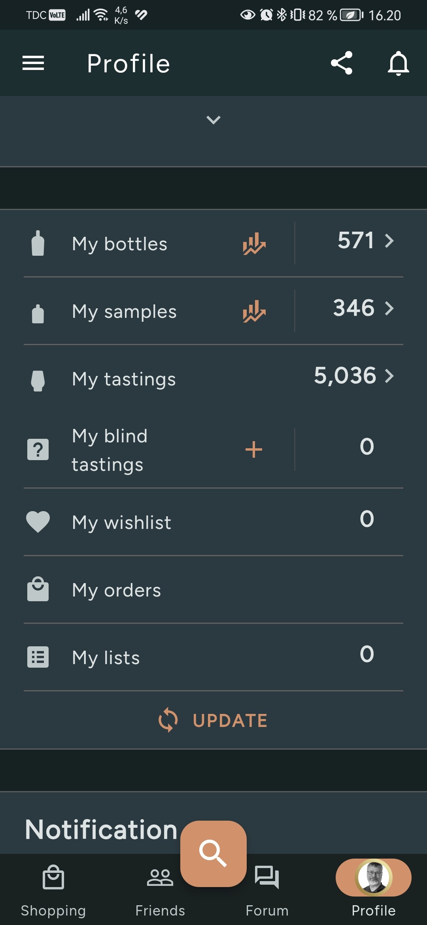
Task: Tap the orange search button
Action: [213, 853]
